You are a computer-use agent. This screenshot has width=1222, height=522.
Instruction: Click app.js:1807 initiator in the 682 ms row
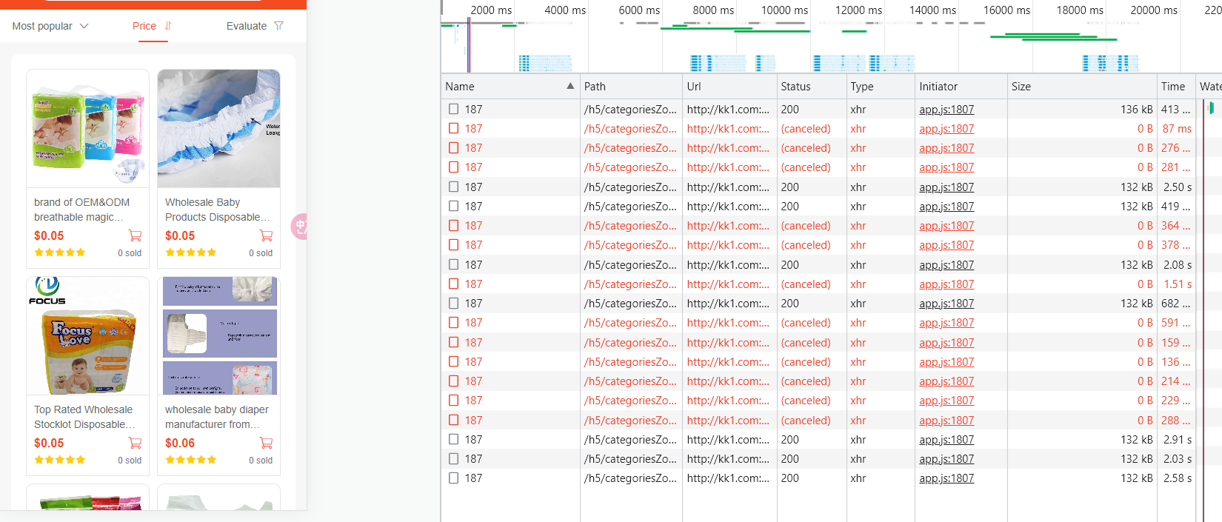(946, 304)
